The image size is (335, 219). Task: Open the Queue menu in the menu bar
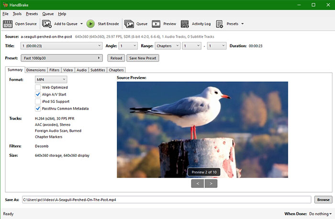tap(48, 14)
